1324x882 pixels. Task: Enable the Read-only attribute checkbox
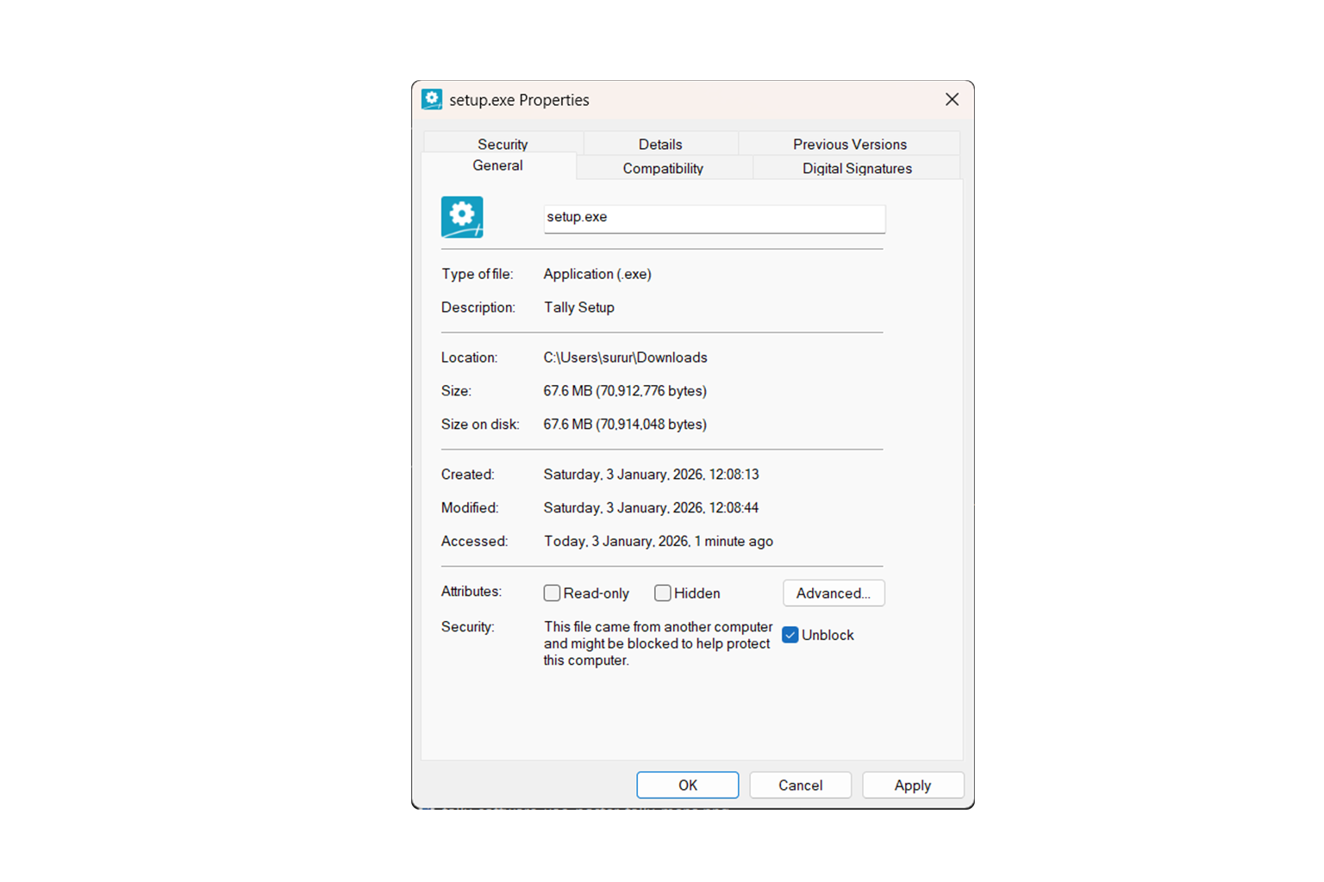pyautogui.click(x=553, y=593)
